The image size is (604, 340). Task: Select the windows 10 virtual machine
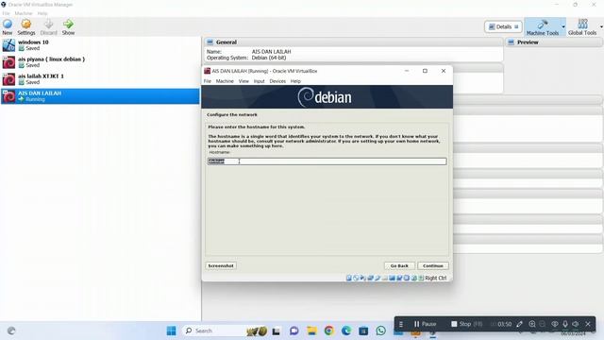pyautogui.click(x=100, y=45)
